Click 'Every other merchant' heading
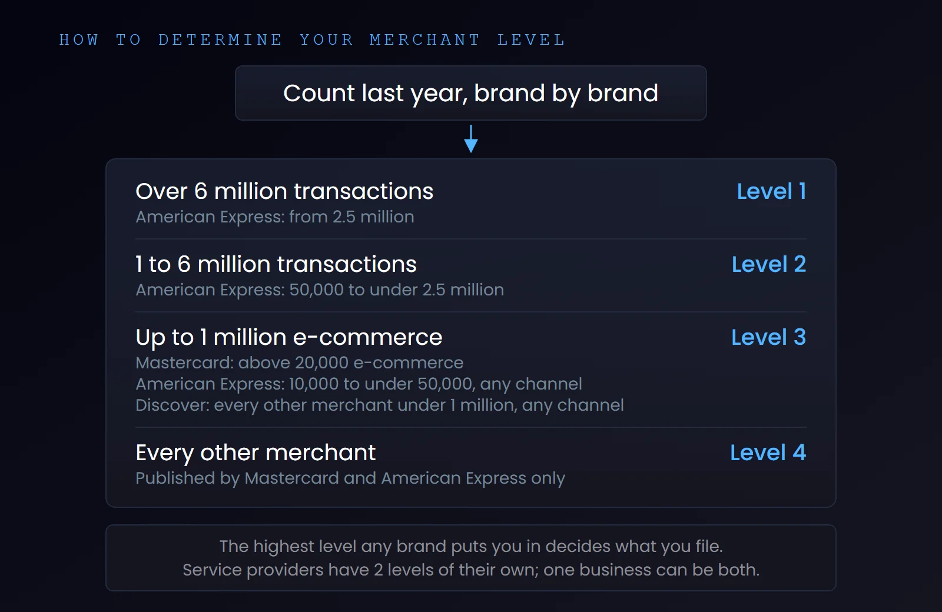Screen dimensions: 942x612 point(256,453)
